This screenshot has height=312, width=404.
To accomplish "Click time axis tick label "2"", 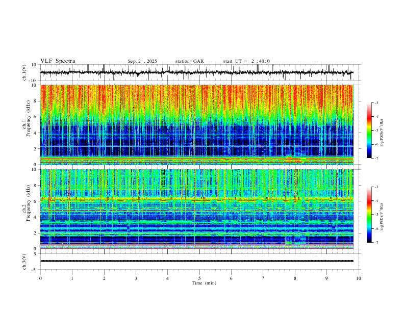I will click(x=104, y=278).
